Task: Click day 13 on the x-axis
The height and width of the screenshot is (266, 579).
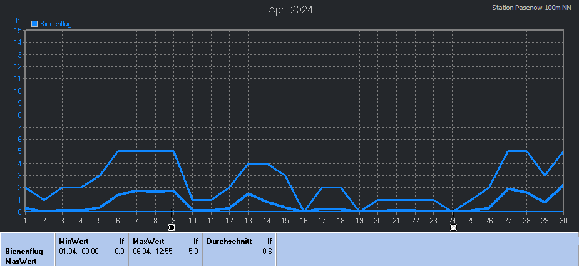Action: tap(248, 221)
